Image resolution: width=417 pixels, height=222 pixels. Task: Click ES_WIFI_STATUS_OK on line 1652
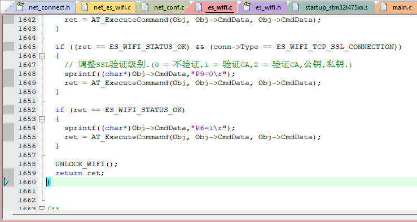(x=143, y=110)
